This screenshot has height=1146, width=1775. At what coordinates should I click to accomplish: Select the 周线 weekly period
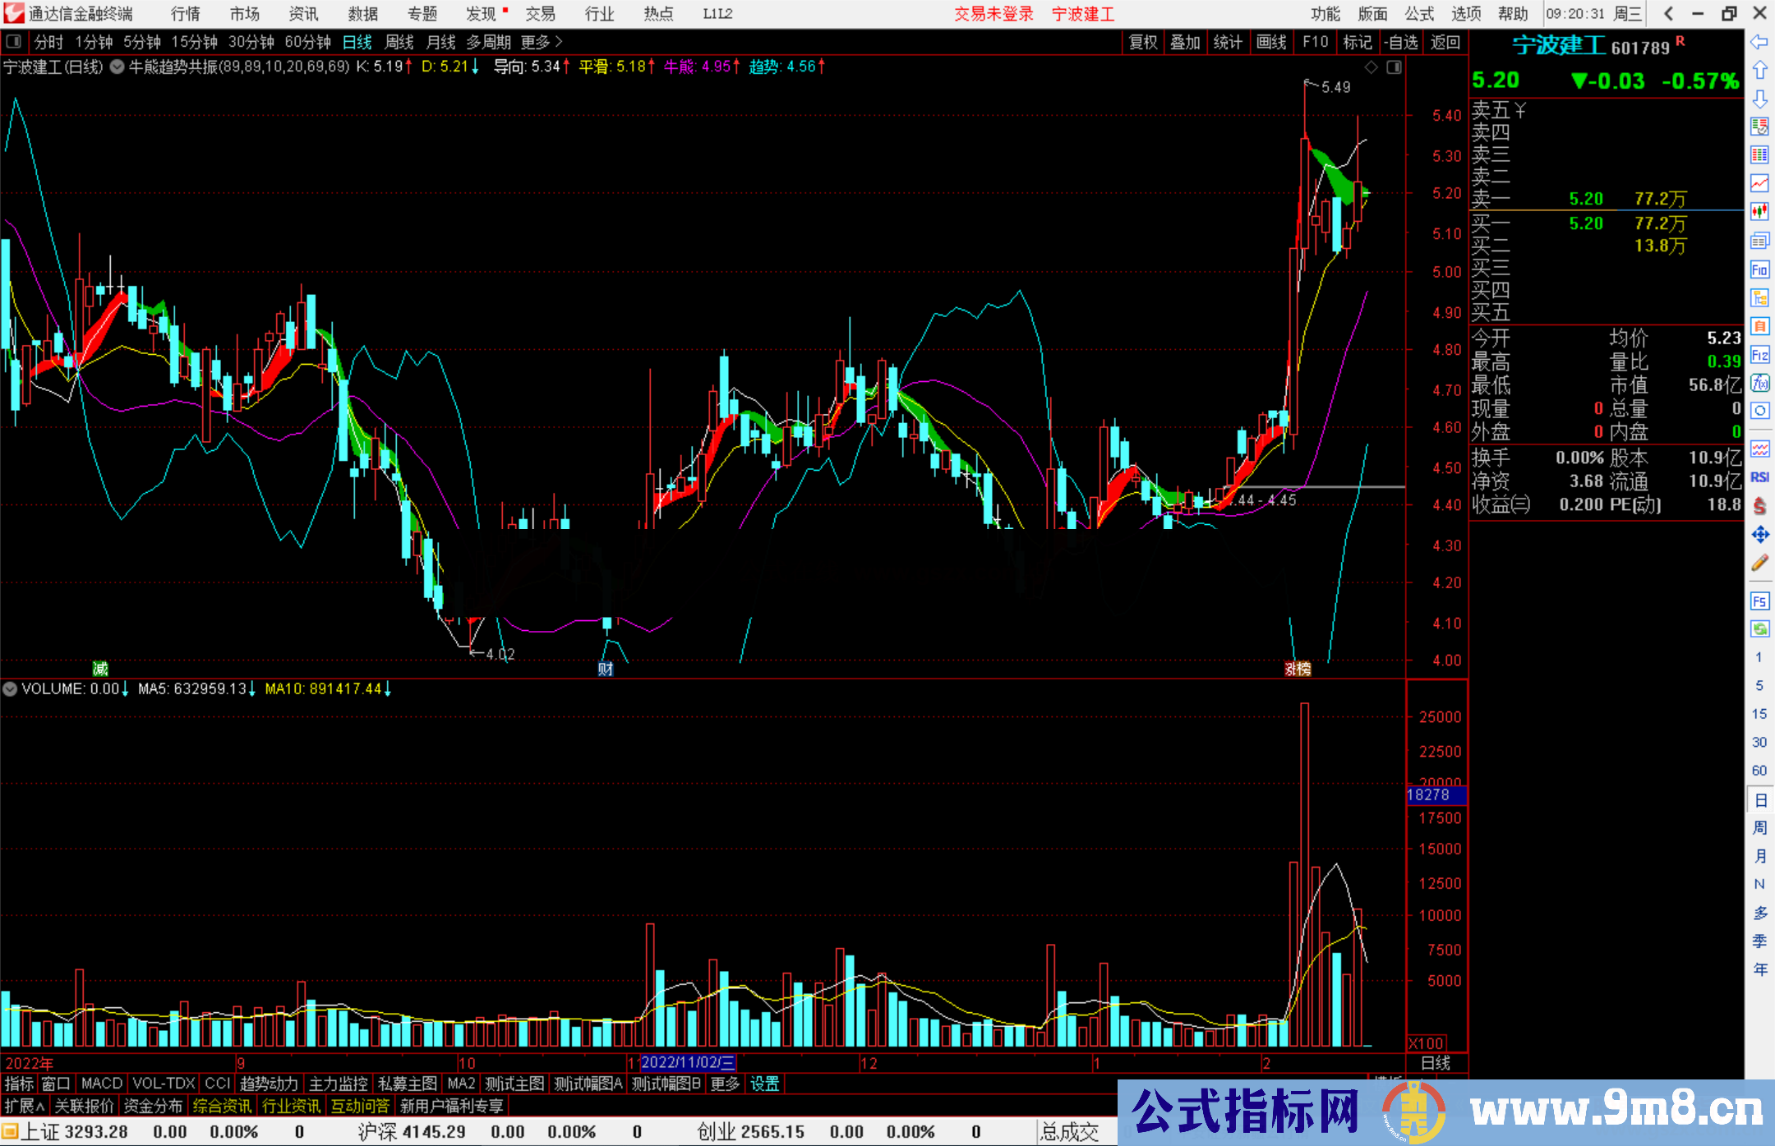click(x=399, y=42)
